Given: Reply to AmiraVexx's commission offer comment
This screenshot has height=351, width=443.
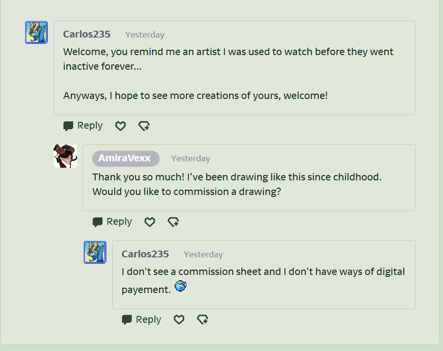Looking at the screenshot, I should pyautogui.click(x=113, y=222).
